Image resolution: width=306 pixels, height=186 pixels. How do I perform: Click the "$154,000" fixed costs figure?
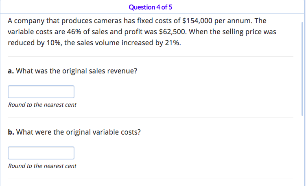tap(195, 20)
